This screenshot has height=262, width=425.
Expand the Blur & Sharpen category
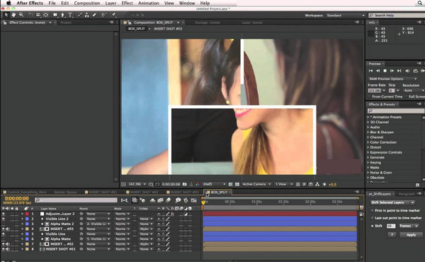[x=368, y=132]
